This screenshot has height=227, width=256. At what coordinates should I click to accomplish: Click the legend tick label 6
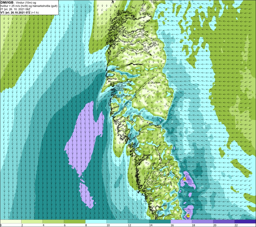65,225
